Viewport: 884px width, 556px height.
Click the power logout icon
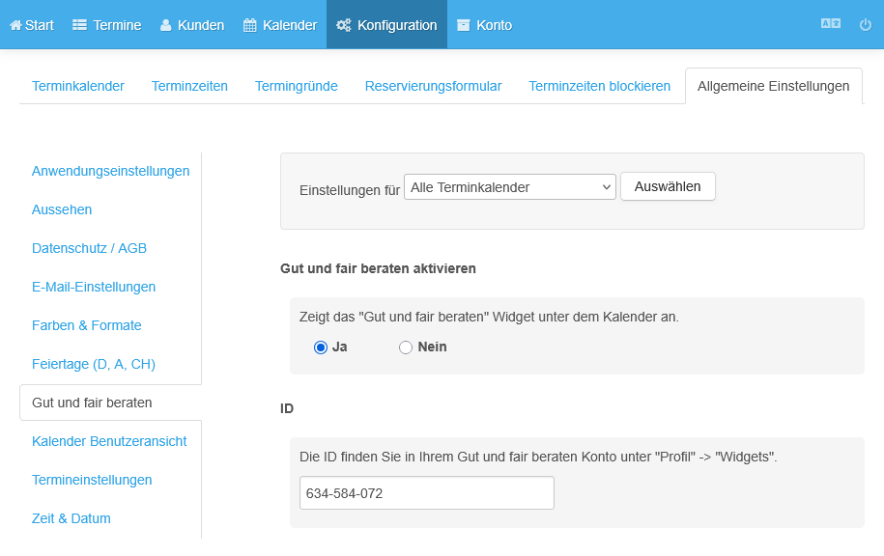[x=866, y=25]
